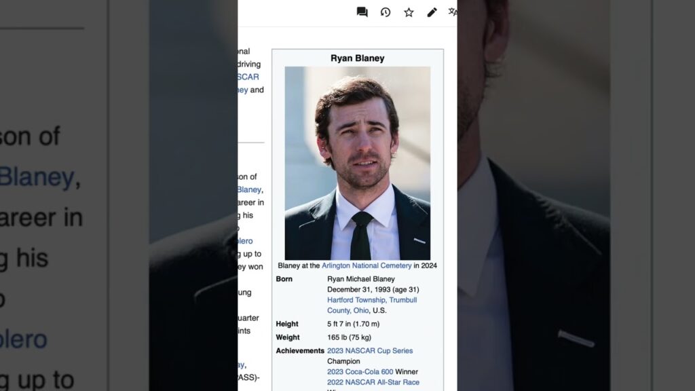Viewport: 695px width, 391px height.
Task: Select the Achievements label in infobox
Action: point(300,351)
